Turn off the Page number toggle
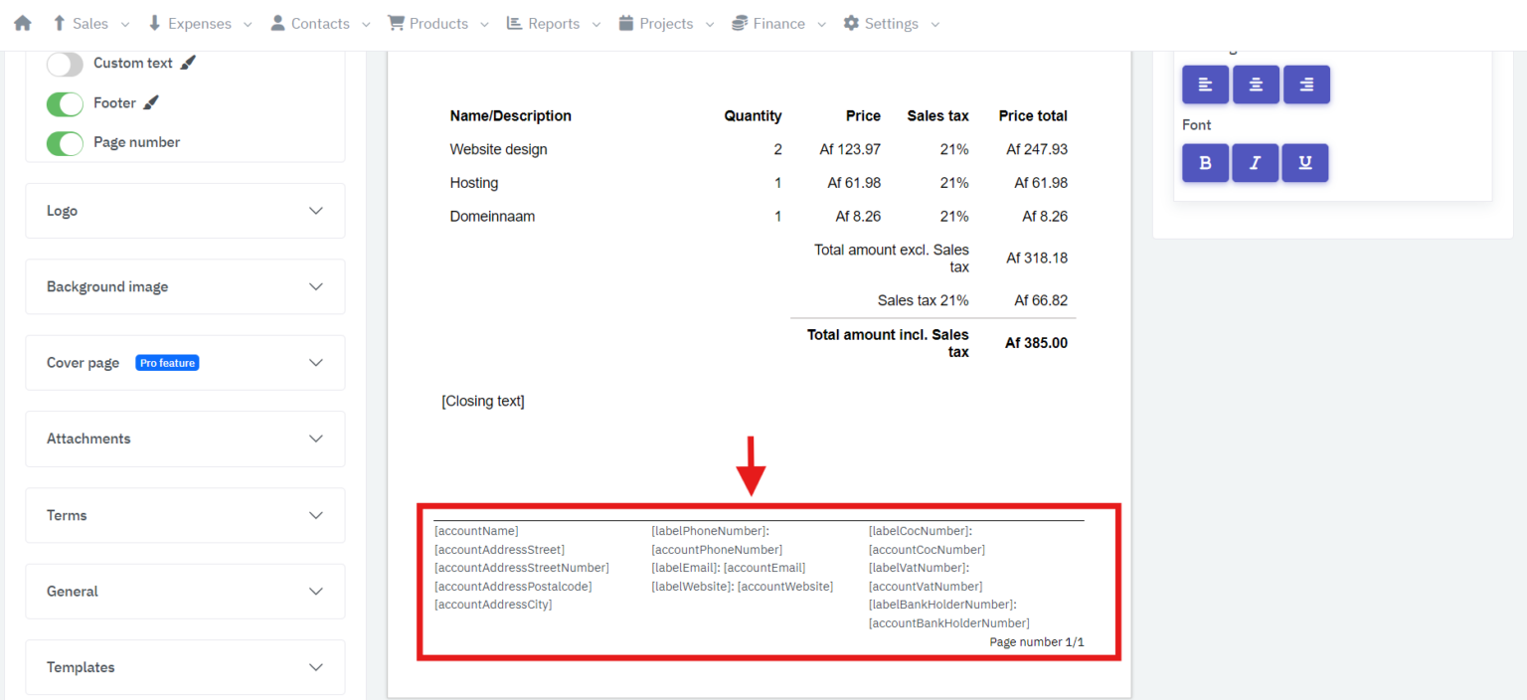Image resolution: width=1527 pixels, height=700 pixels. pyautogui.click(x=65, y=143)
